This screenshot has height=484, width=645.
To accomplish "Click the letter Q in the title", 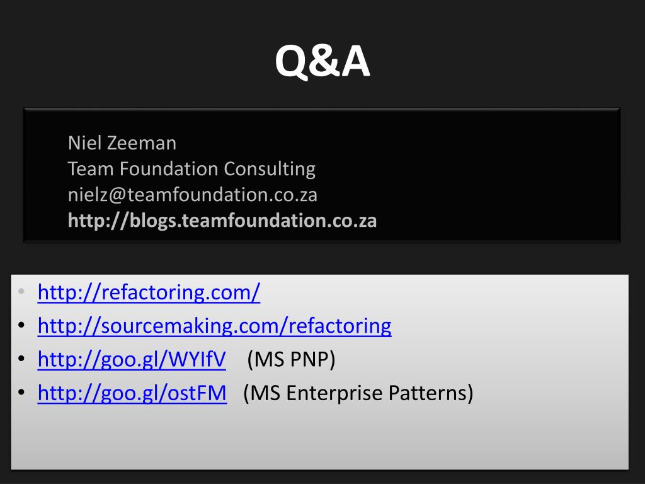I will [291, 62].
